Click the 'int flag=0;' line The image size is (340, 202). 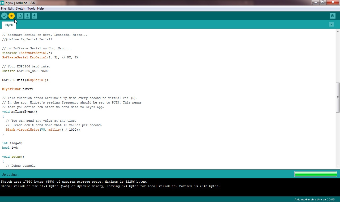pyautogui.click(x=12, y=143)
